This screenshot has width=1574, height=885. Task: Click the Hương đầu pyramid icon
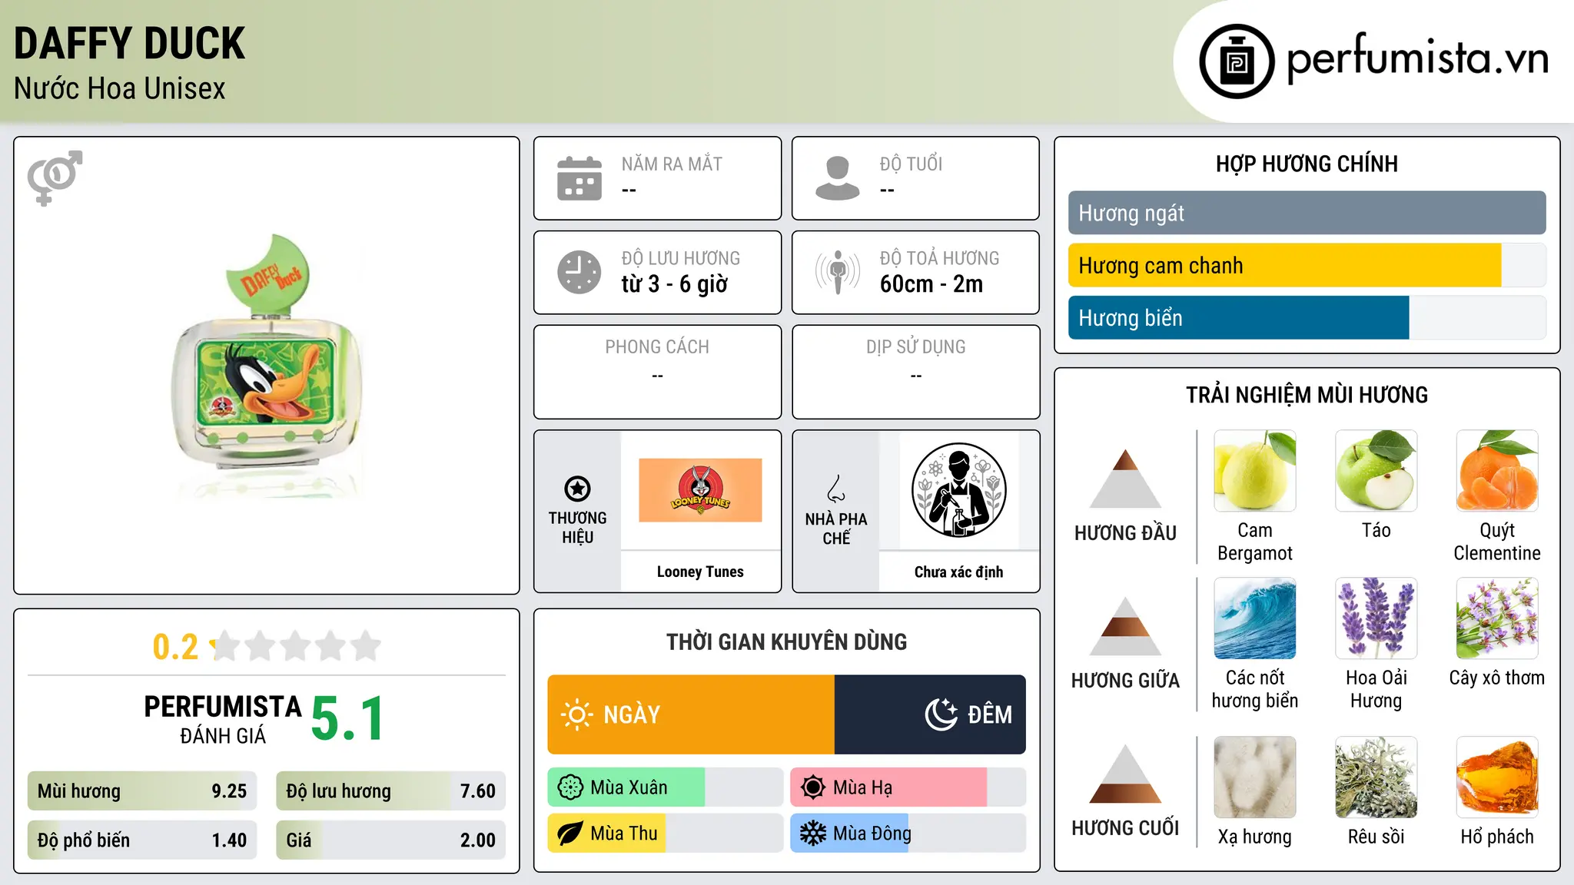(1125, 479)
